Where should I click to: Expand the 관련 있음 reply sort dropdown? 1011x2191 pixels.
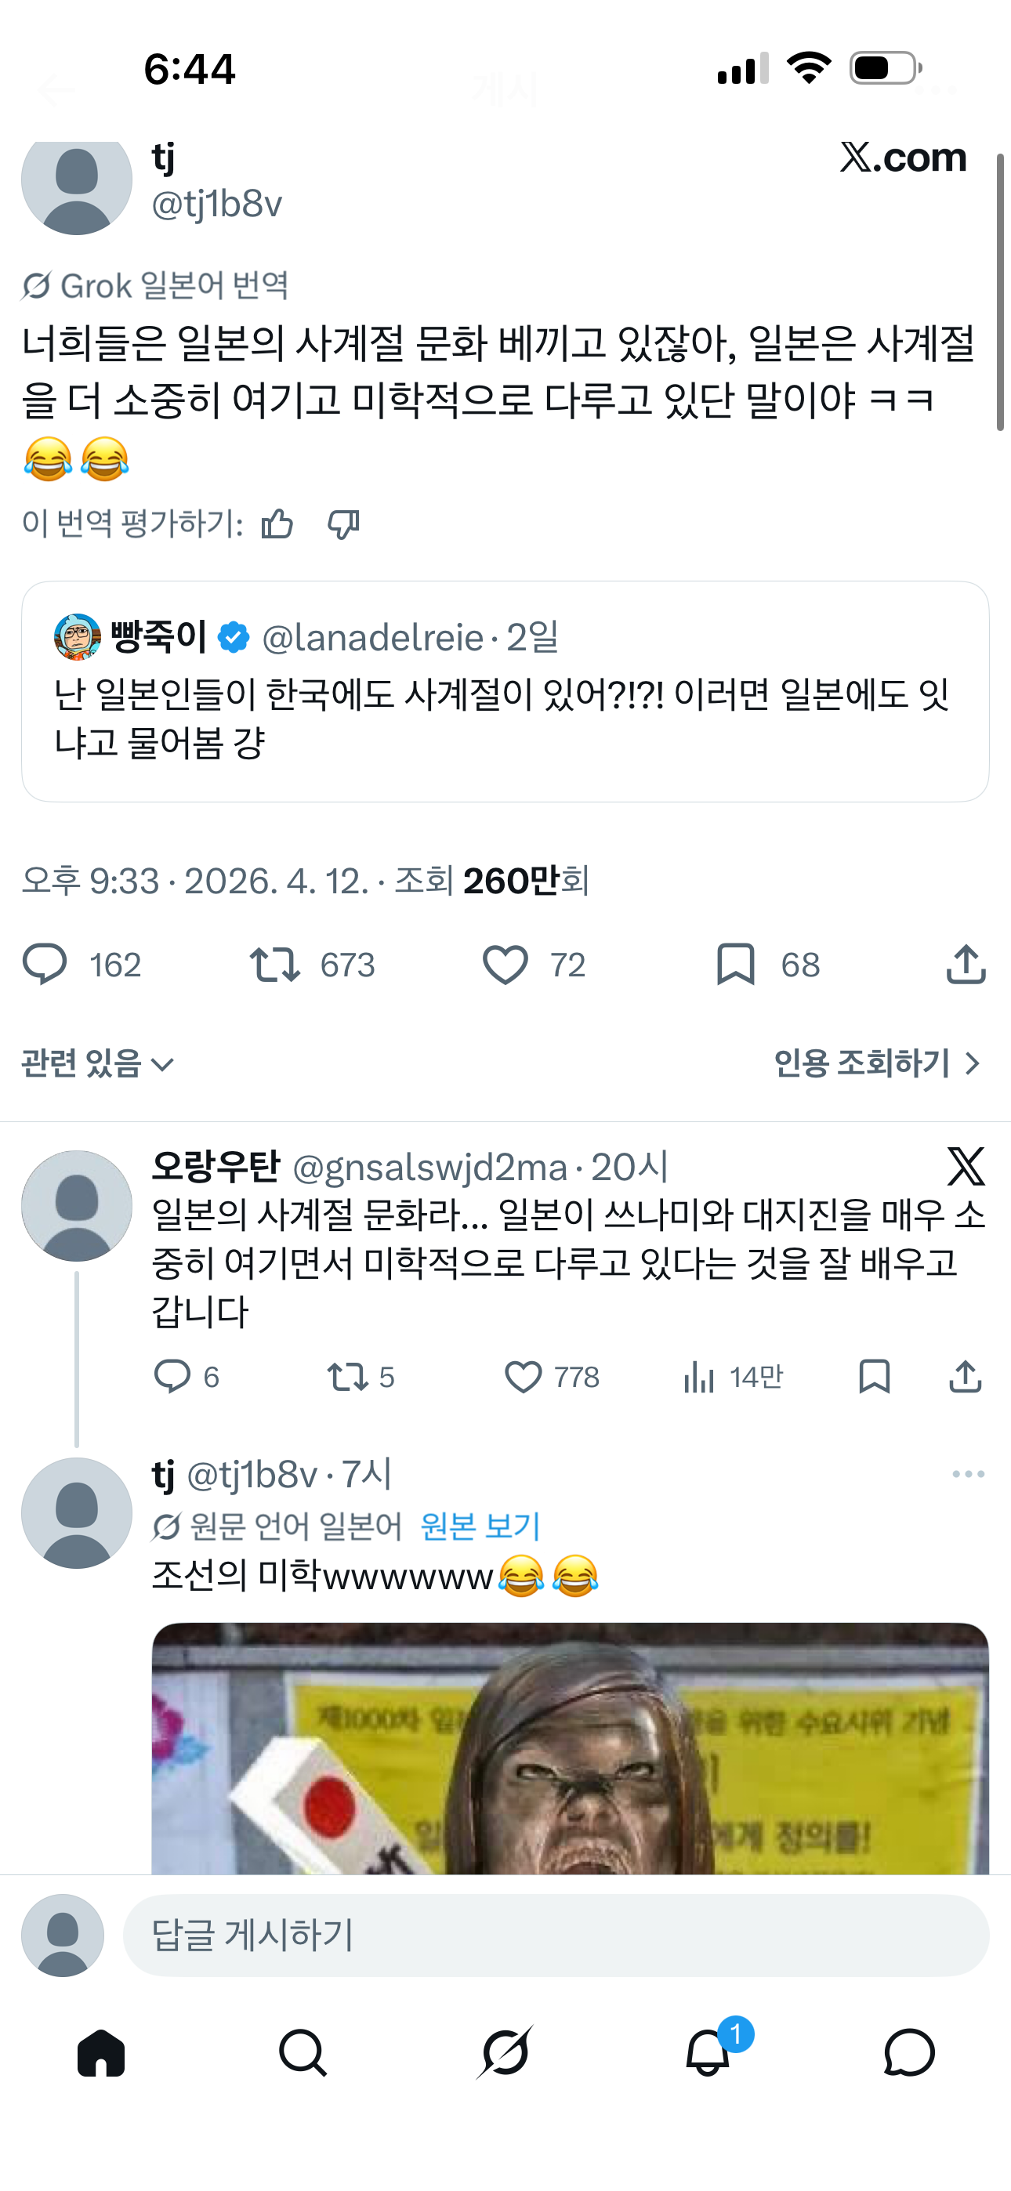click(98, 1063)
